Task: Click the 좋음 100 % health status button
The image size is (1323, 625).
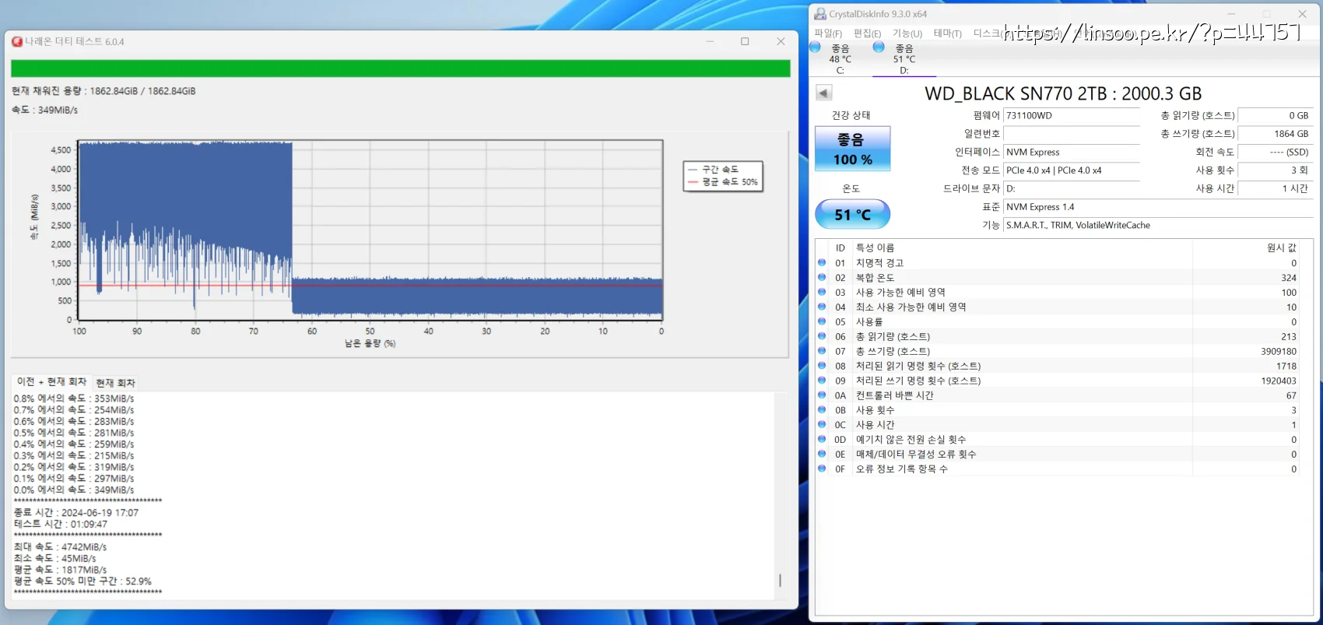Action: tap(852, 149)
